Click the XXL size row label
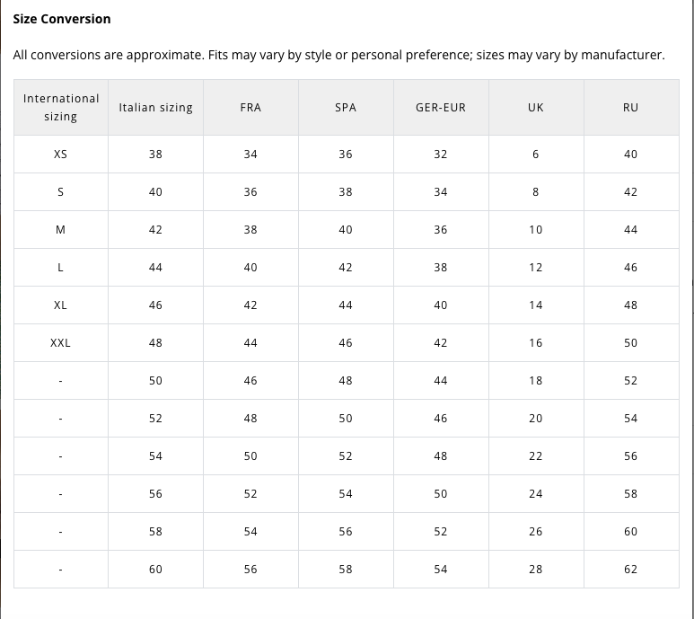 (x=60, y=343)
